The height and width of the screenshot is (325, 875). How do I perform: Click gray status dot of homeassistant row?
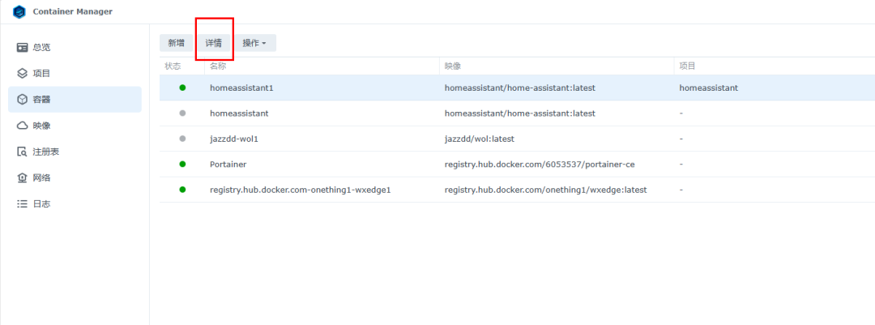point(182,113)
